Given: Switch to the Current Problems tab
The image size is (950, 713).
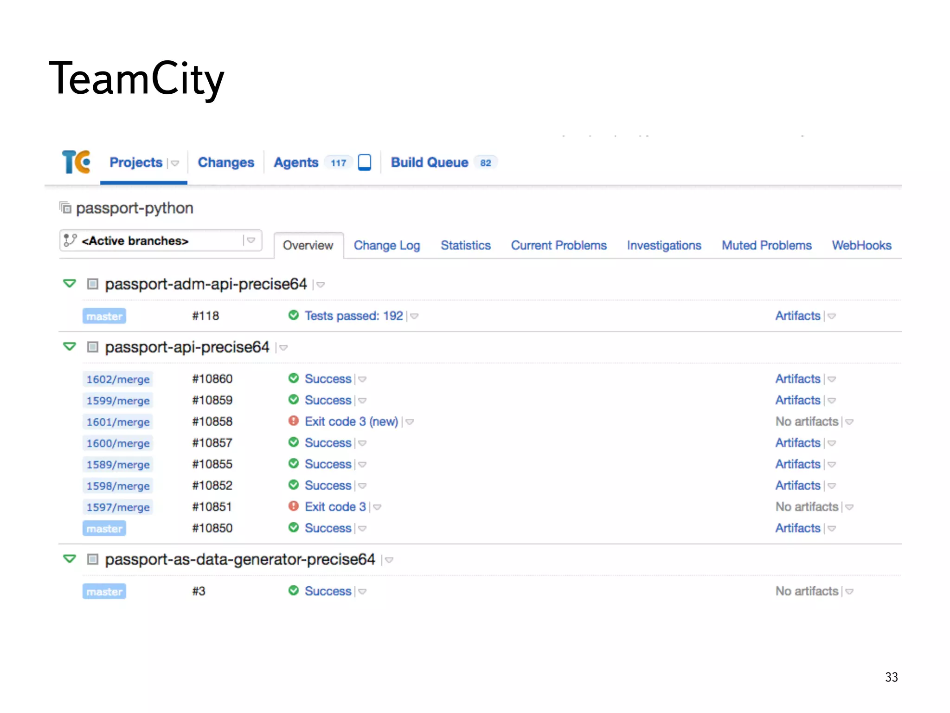Looking at the screenshot, I should tap(559, 245).
